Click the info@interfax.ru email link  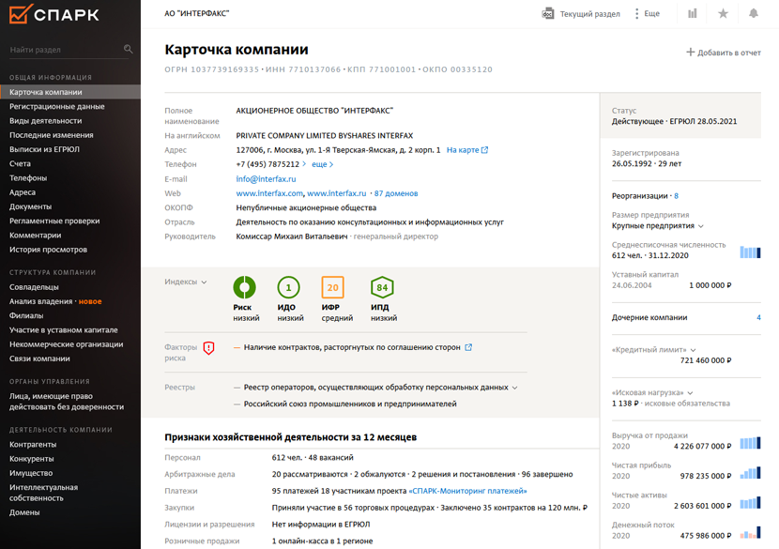click(x=266, y=179)
